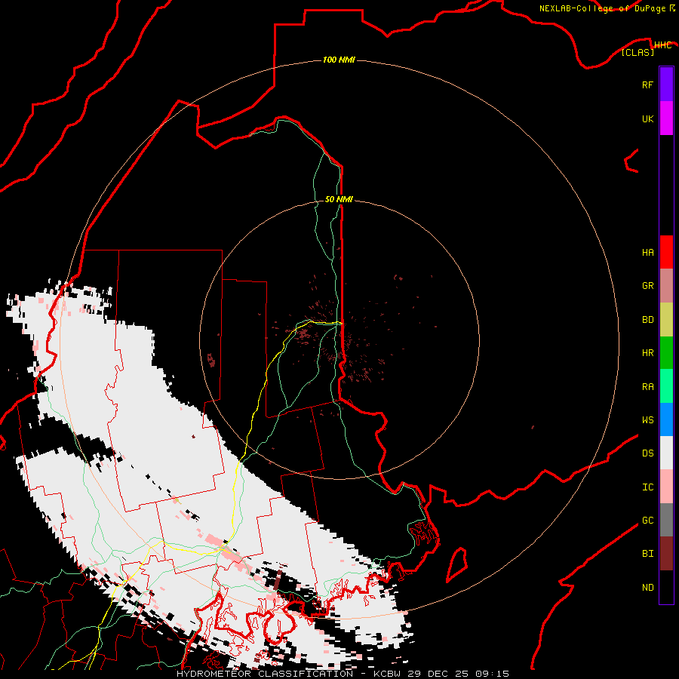Click the Hydrometeor Classification KCBW timestamp caption
Image resolution: width=679 pixels, height=679 pixels.
343,674
